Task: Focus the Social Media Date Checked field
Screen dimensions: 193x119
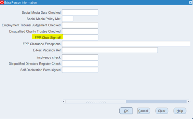Action: point(80,12)
